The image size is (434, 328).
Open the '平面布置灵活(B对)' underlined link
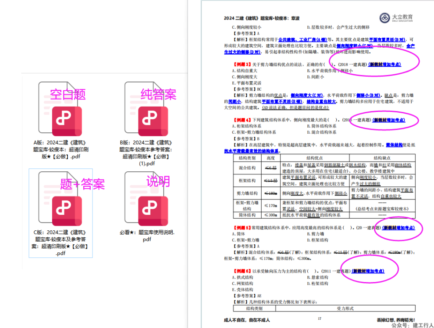pyautogui.click(x=387, y=39)
